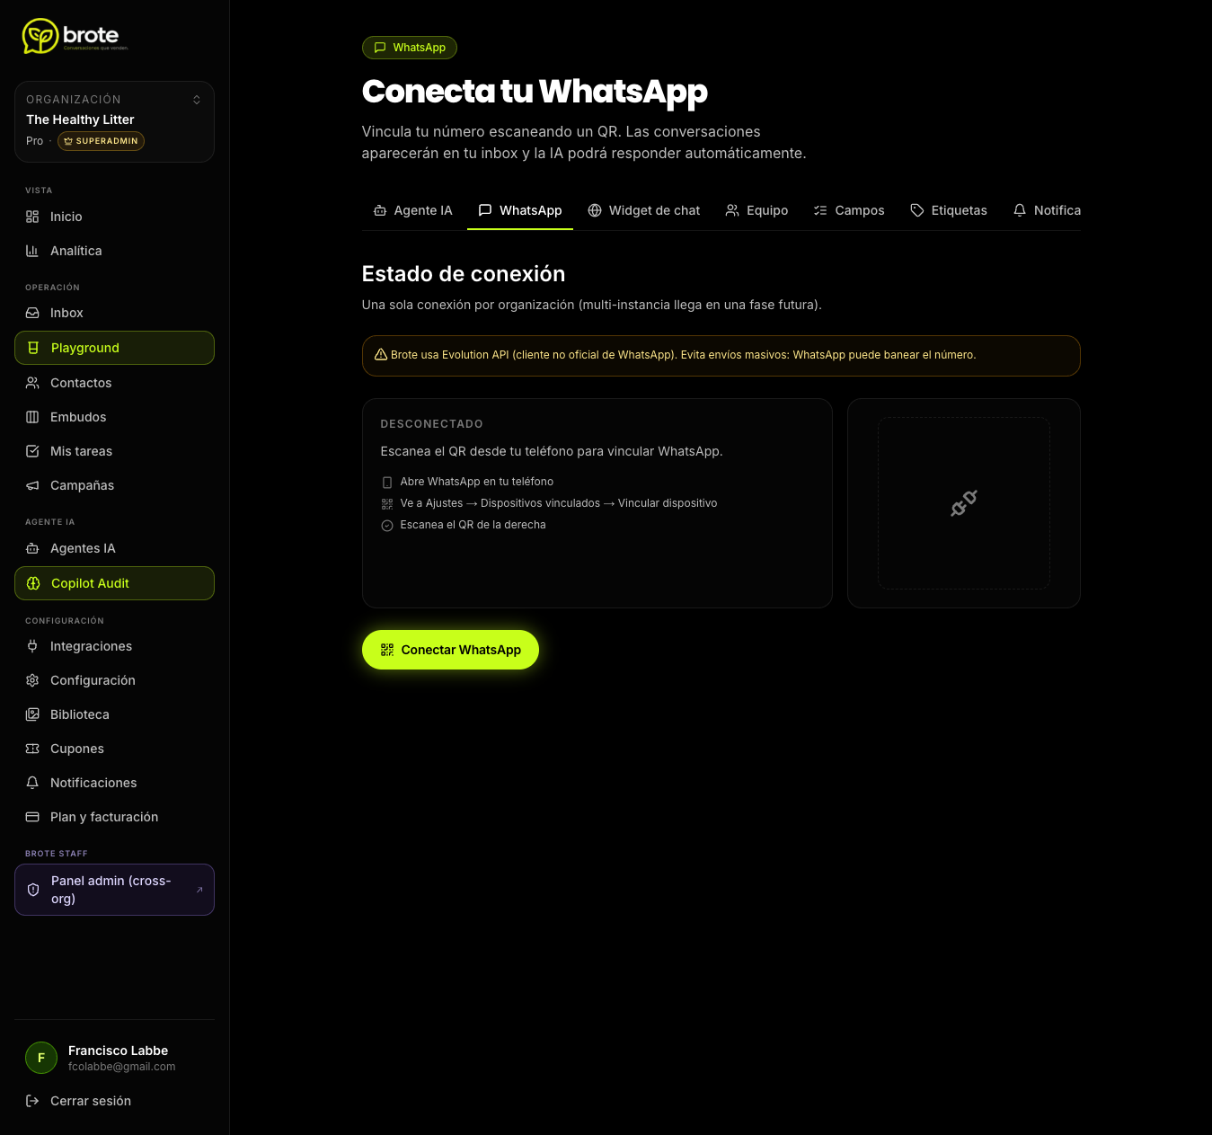This screenshot has width=1212, height=1135.
Task: Click the disconnected plug QR placeholder
Action: point(964,503)
